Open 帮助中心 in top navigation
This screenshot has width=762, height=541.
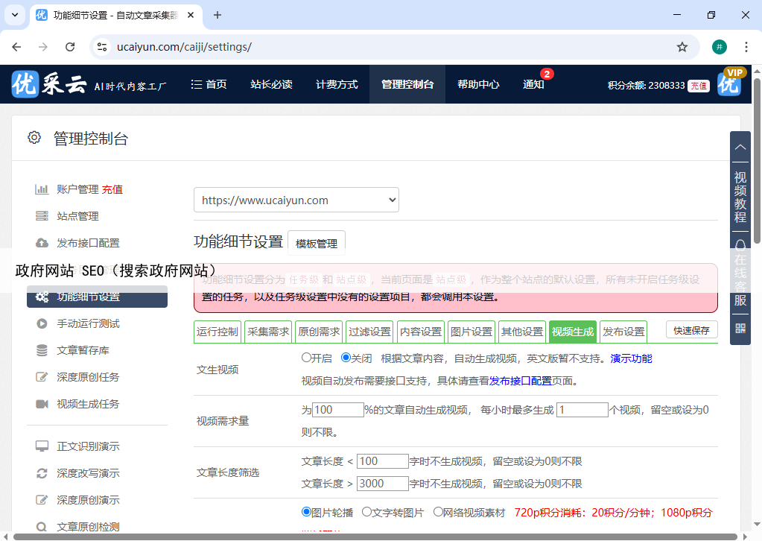click(x=478, y=84)
